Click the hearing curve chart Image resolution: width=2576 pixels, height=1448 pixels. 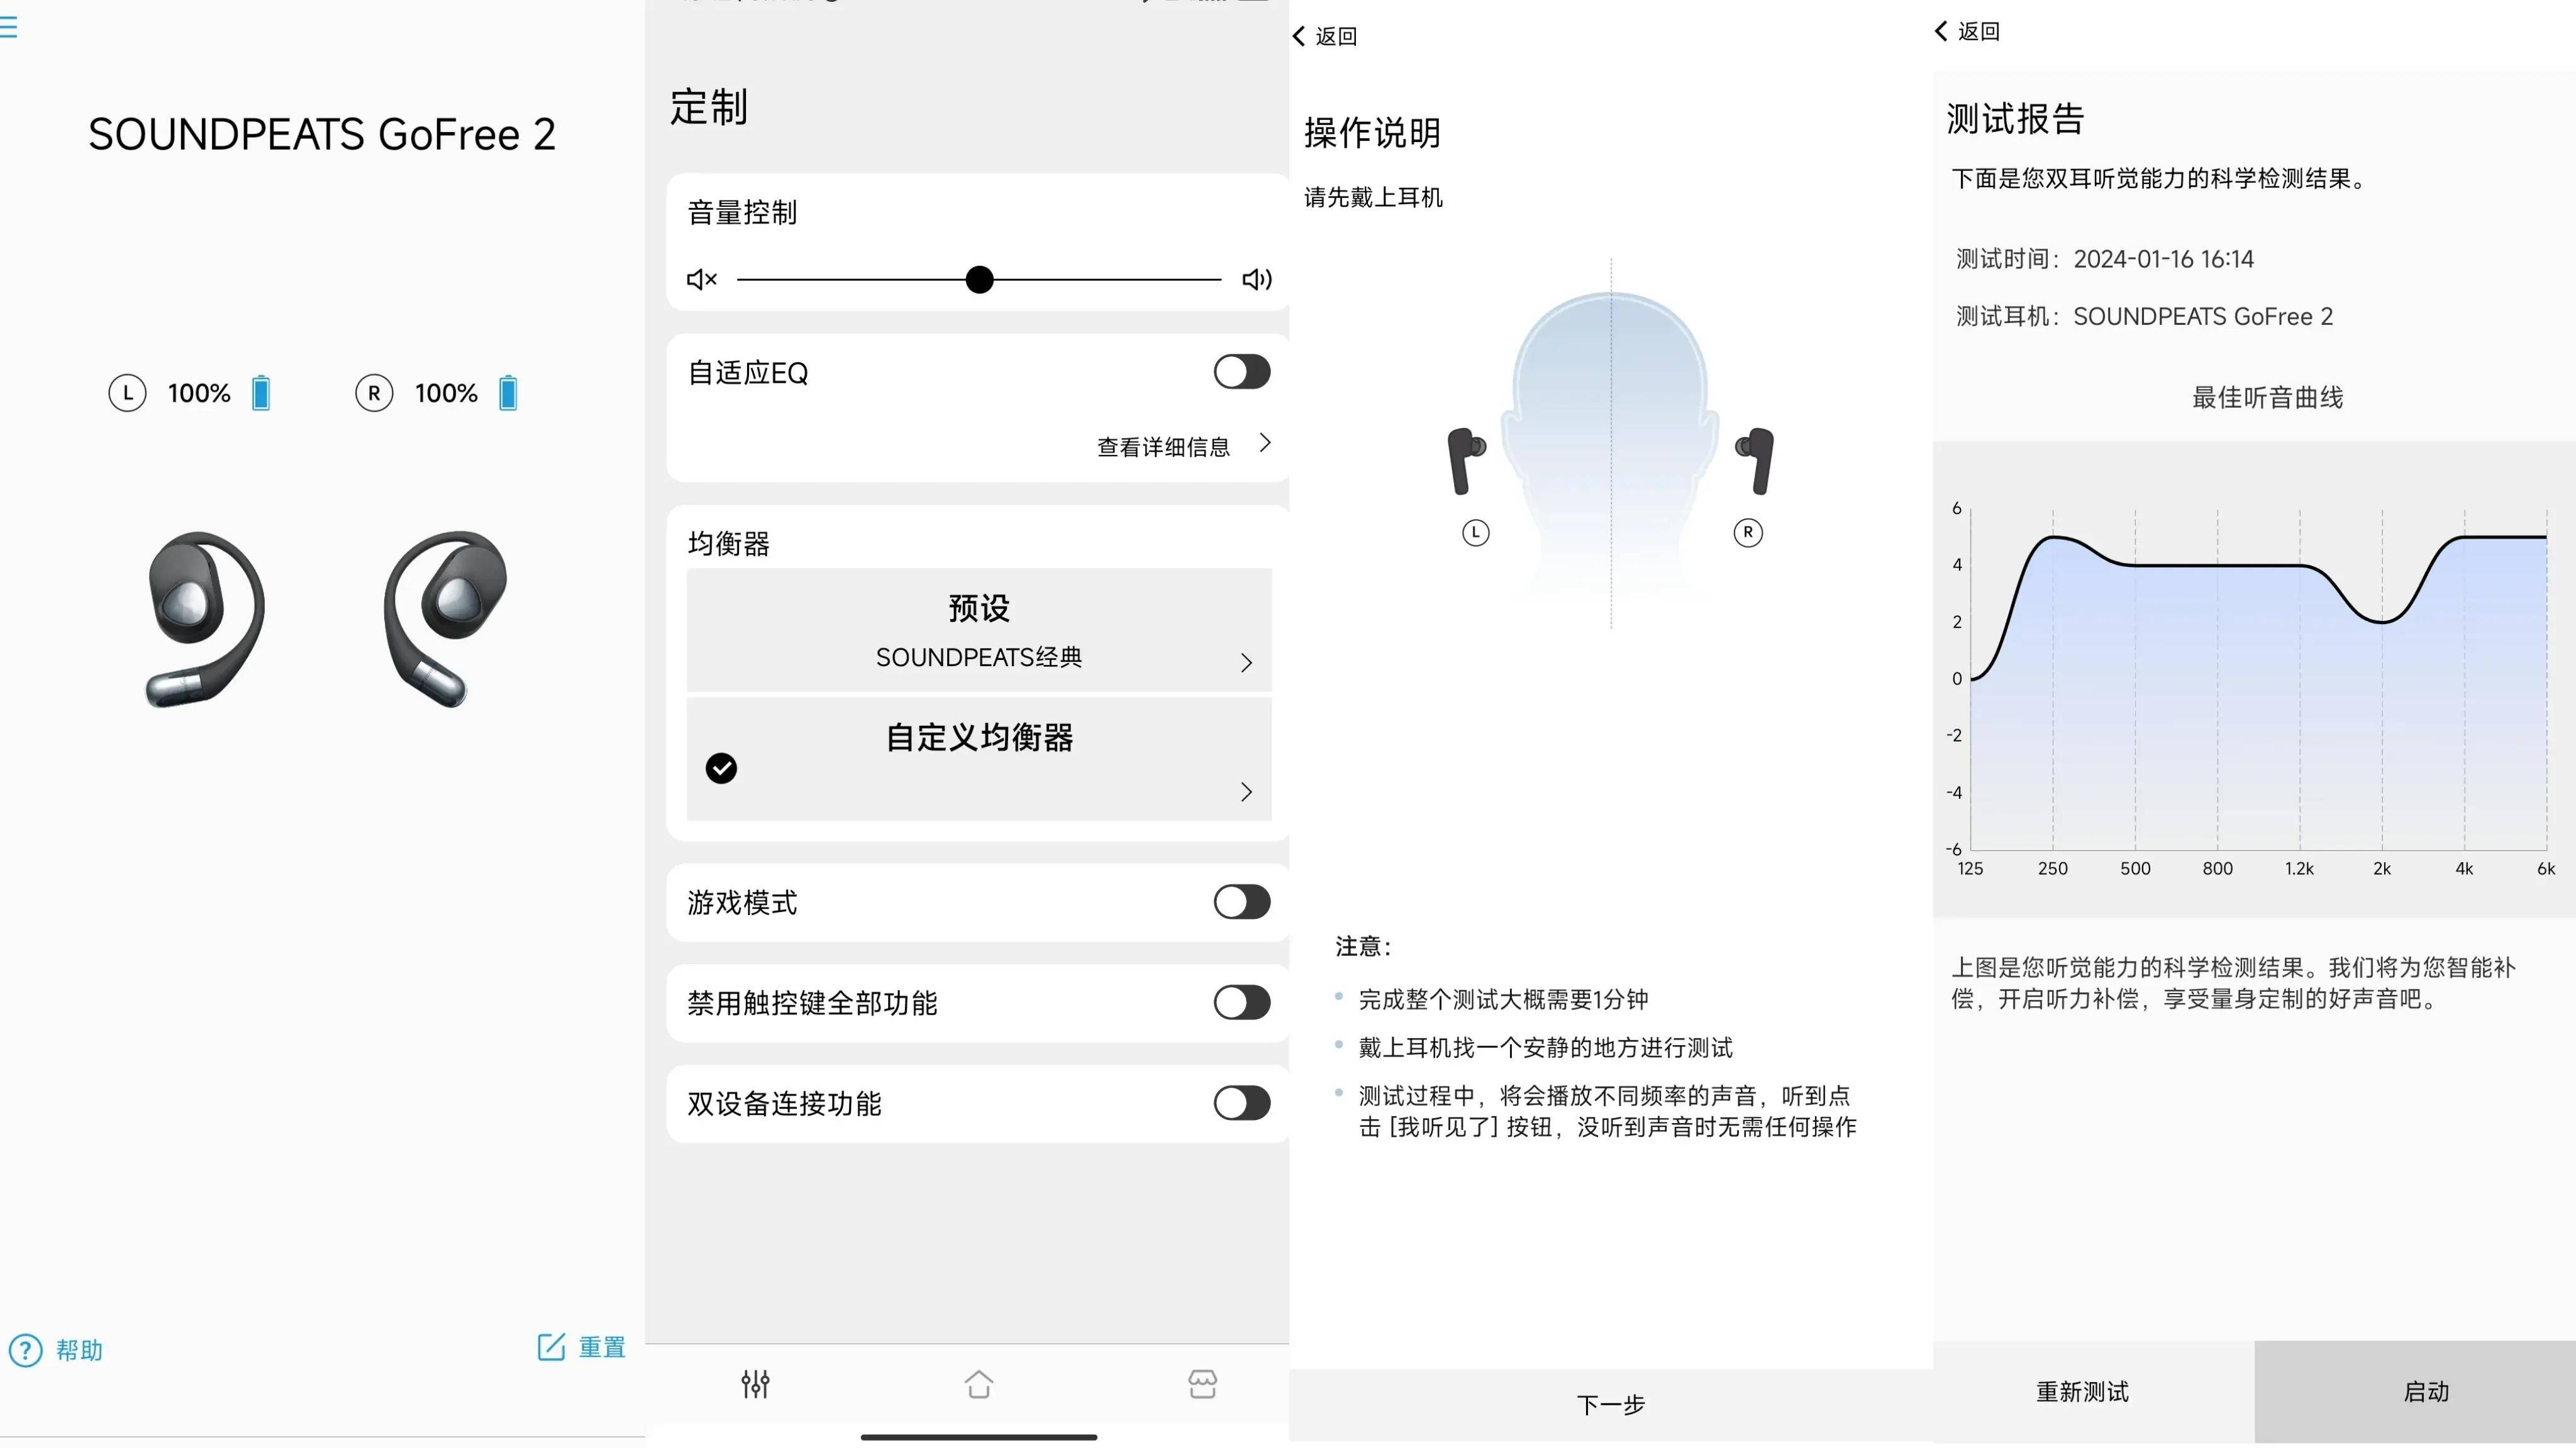tap(2258, 679)
